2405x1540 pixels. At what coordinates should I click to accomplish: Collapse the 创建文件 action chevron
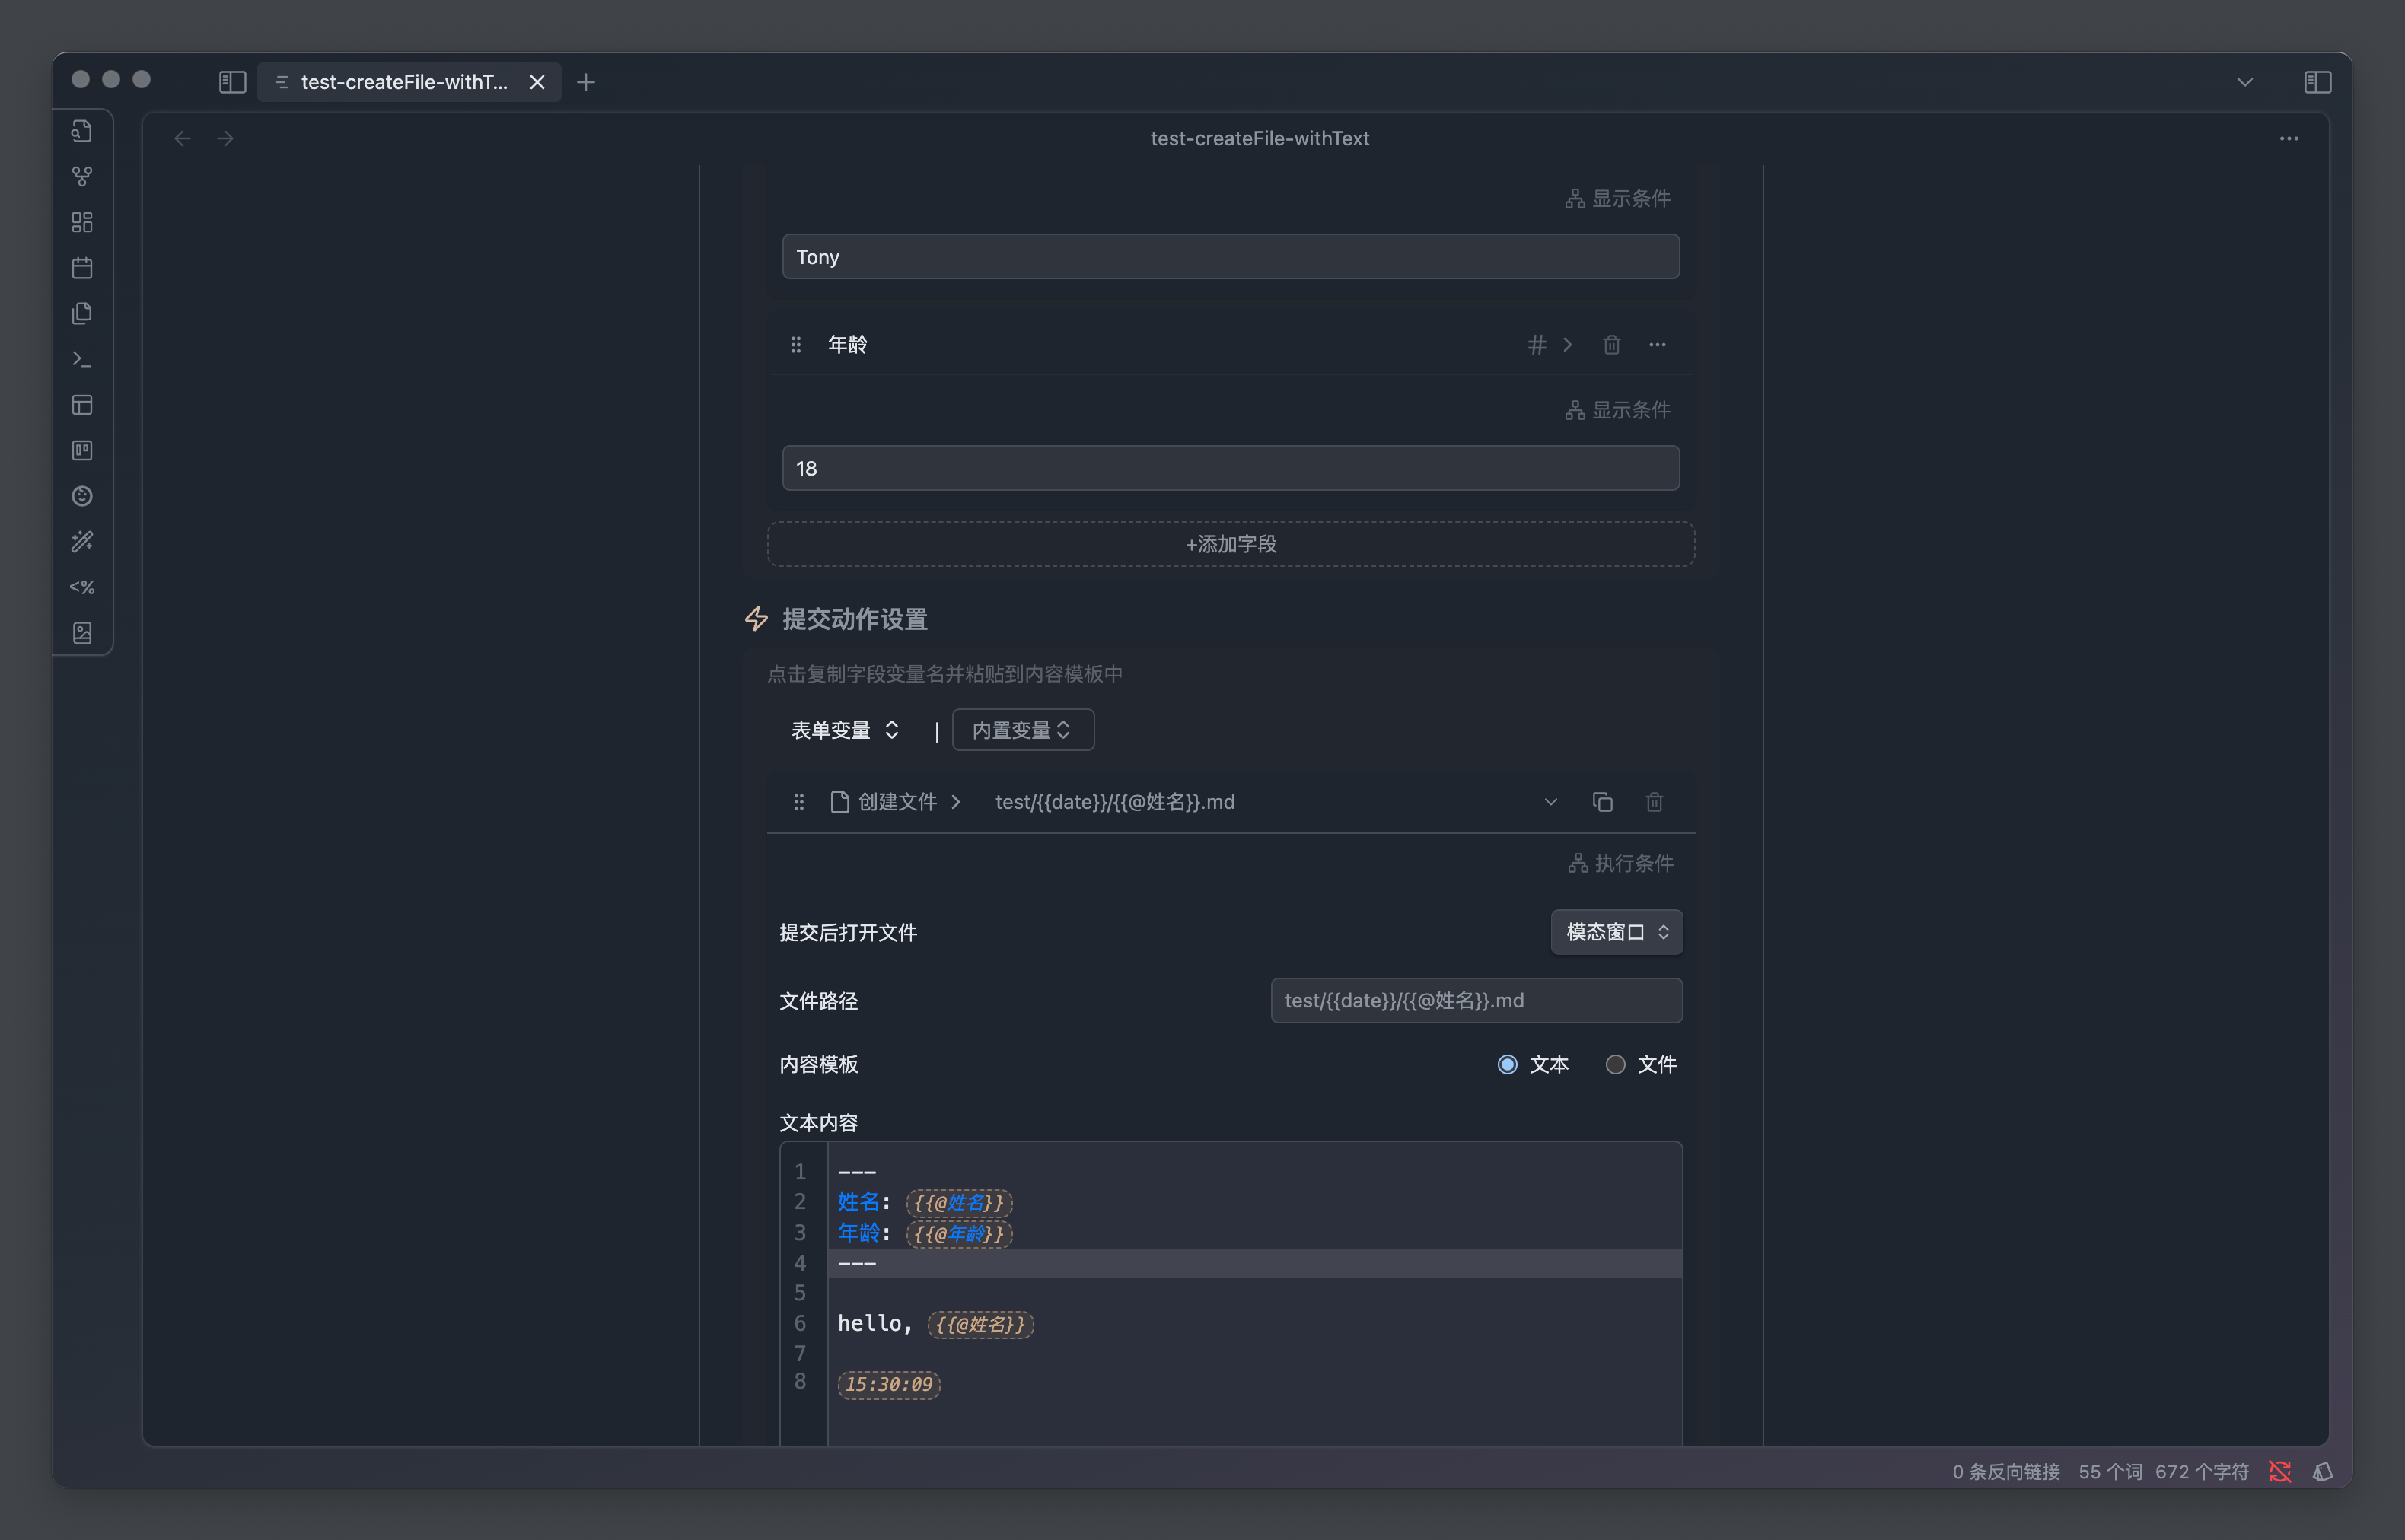click(1550, 802)
